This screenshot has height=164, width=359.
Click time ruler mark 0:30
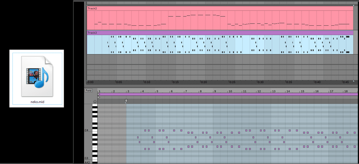pos(261,82)
